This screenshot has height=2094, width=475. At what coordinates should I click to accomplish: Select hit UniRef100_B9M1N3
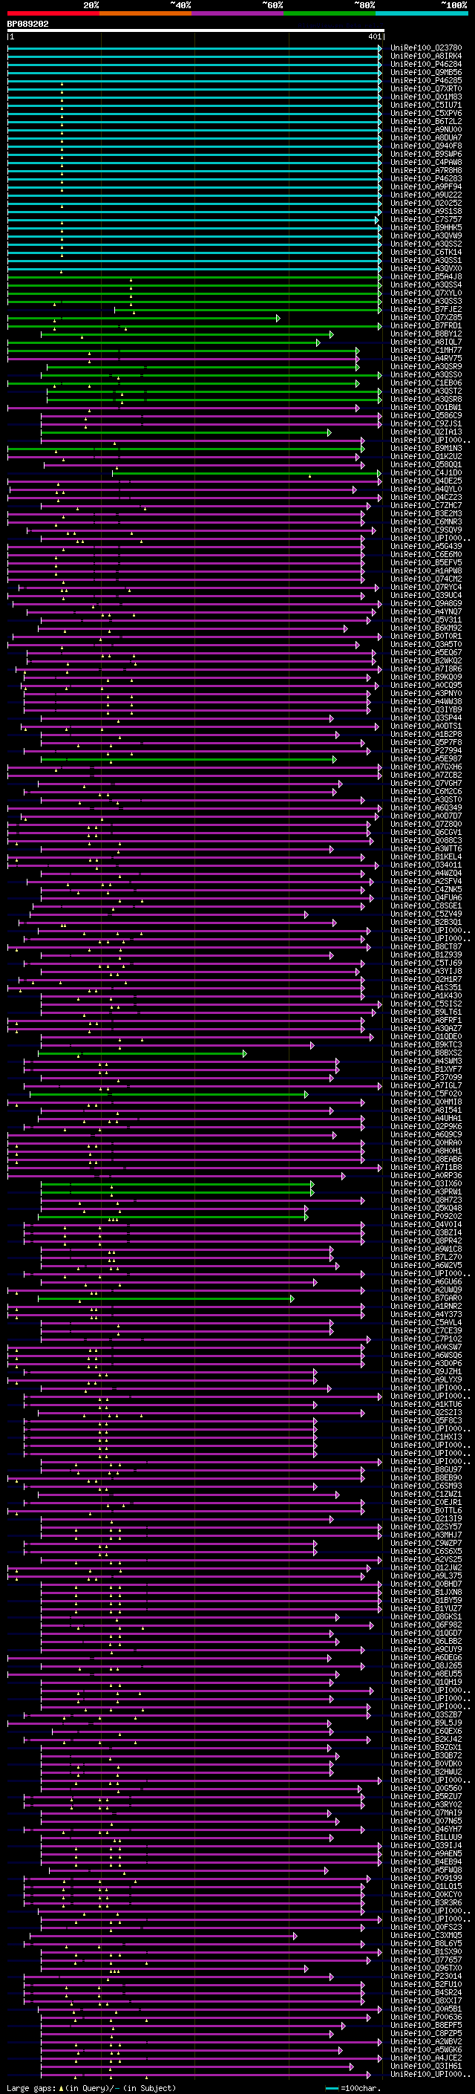coord(425,448)
